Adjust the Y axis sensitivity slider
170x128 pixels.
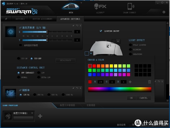47,40
